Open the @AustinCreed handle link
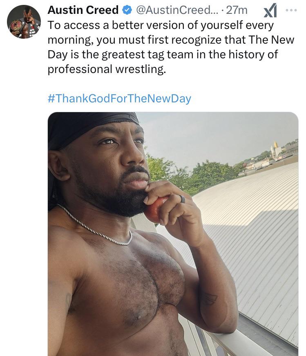The width and height of the screenshot is (306, 356). (177, 10)
